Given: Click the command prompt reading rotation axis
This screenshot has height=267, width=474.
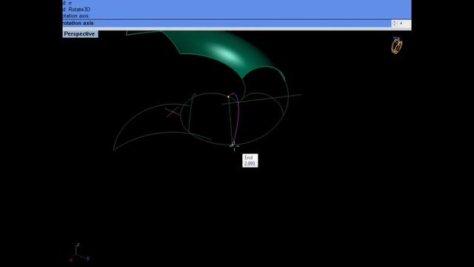Looking at the screenshot, I should [x=78, y=23].
